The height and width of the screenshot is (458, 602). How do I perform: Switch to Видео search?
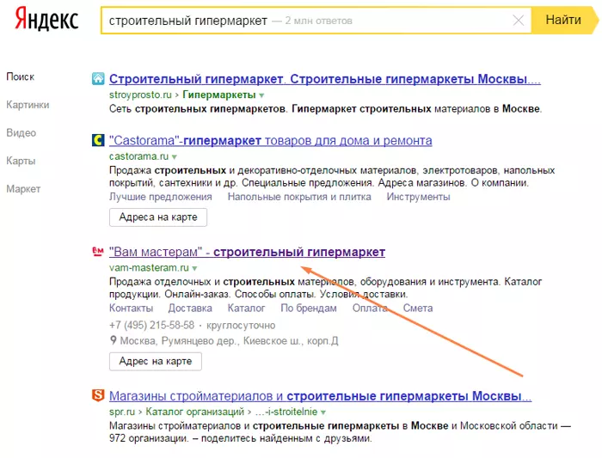click(x=21, y=132)
